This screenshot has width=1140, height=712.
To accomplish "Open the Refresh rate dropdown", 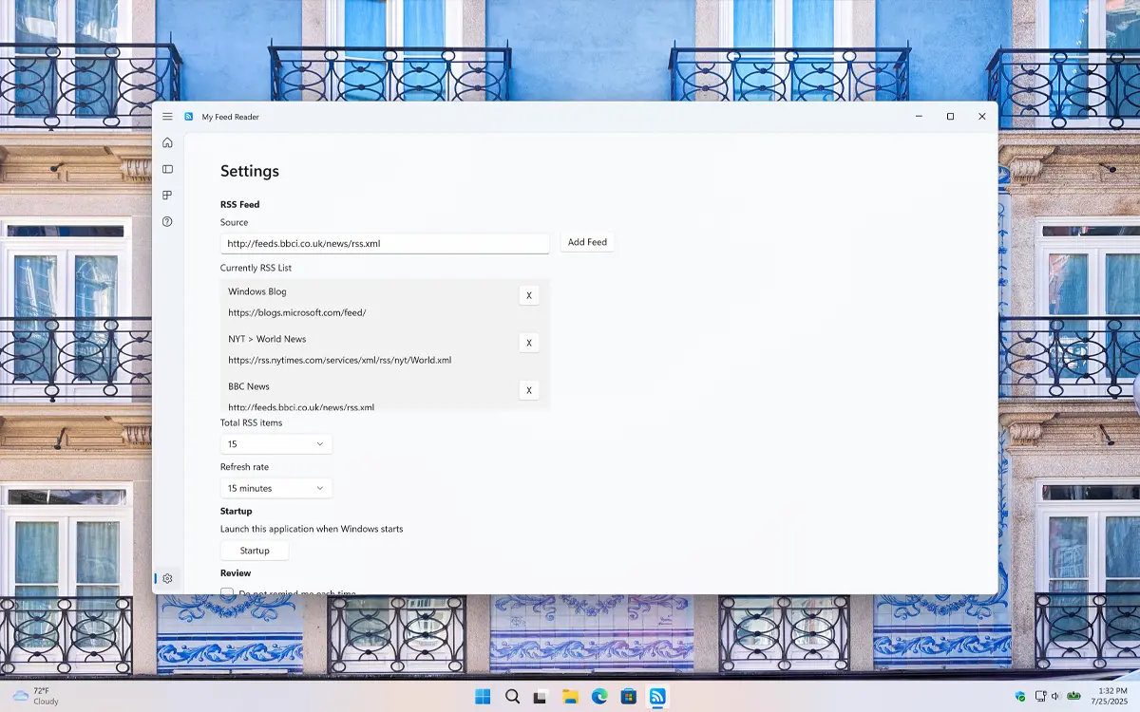I will point(276,488).
